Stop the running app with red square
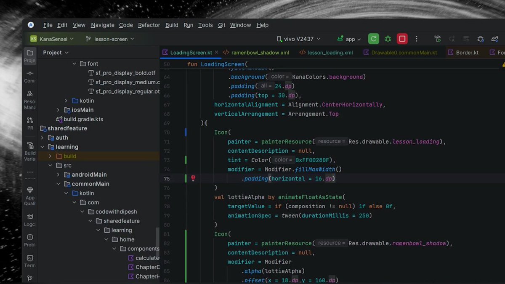This screenshot has height=284, width=505. pos(402,39)
